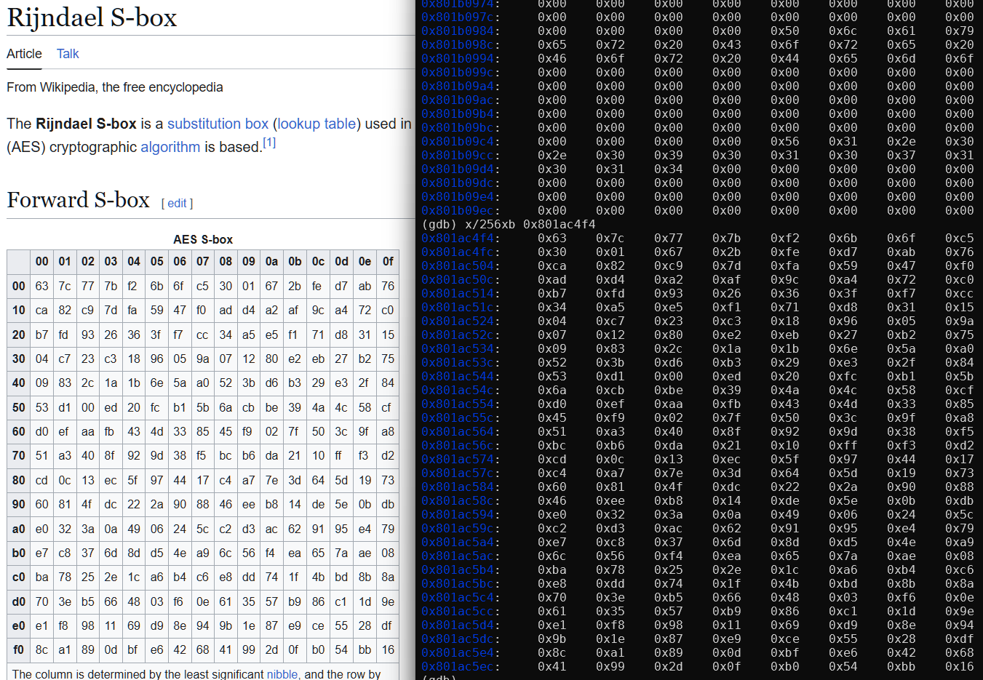Click byte value 0xca in the gdb dump
The image size is (983, 680).
click(x=552, y=265)
